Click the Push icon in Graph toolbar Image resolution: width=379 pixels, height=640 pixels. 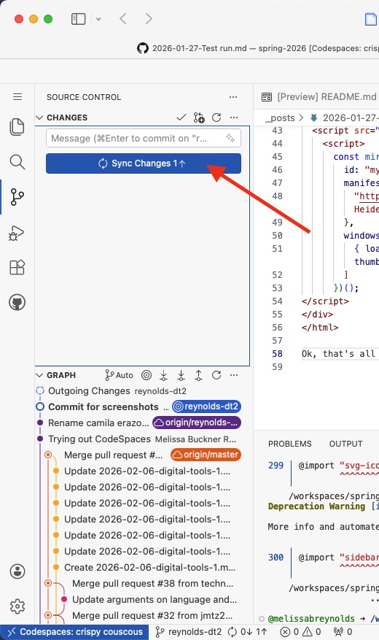[x=199, y=375]
